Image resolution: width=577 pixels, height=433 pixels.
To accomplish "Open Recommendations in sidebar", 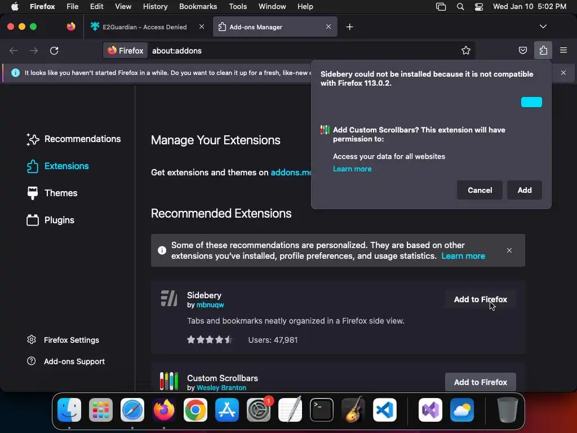I will tap(74, 139).
